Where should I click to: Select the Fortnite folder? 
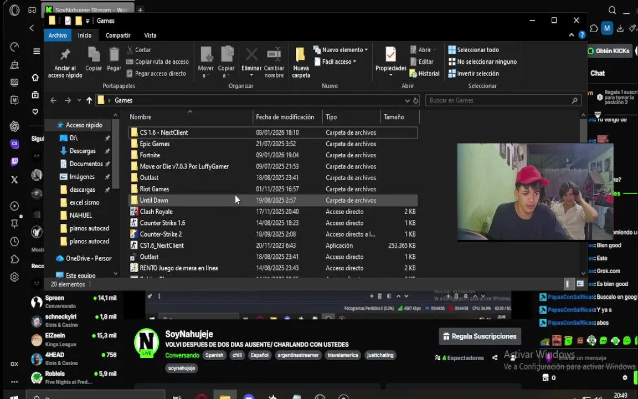point(272,155)
